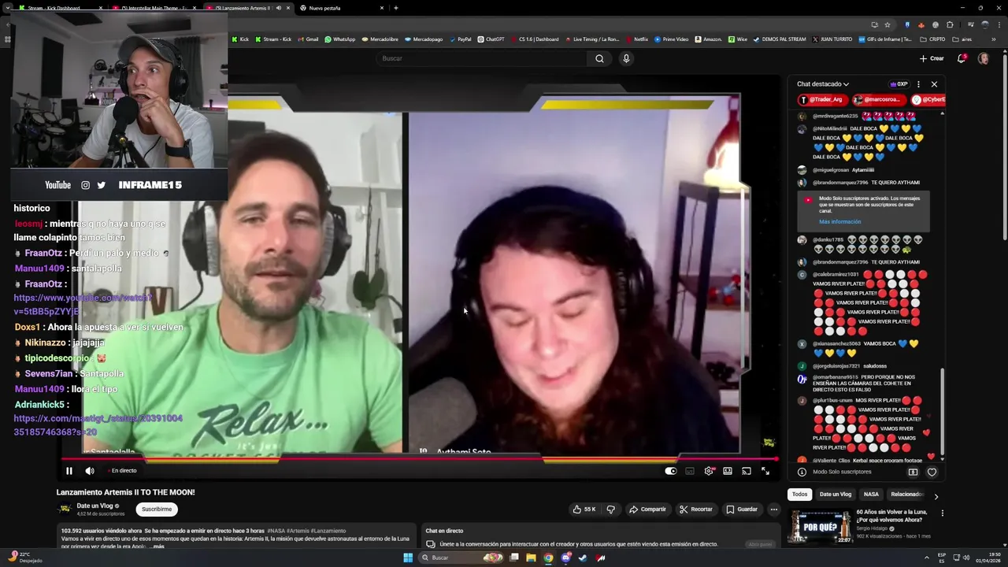The width and height of the screenshot is (1008, 567).
Task: Open @Trader_Arg super chat chip
Action: tap(823, 100)
